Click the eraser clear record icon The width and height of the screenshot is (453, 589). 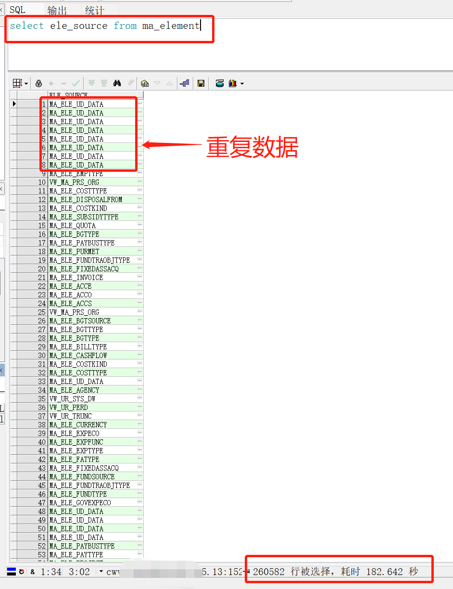click(x=131, y=83)
